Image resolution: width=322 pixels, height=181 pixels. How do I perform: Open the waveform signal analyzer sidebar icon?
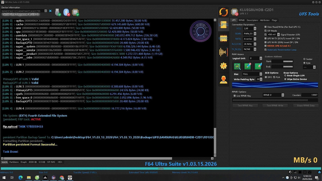(223, 52)
